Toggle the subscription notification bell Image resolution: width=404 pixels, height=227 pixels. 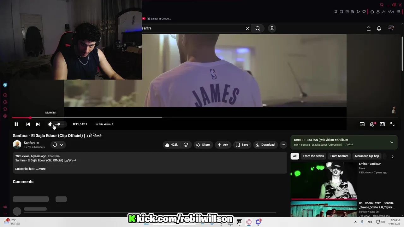tap(55, 145)
